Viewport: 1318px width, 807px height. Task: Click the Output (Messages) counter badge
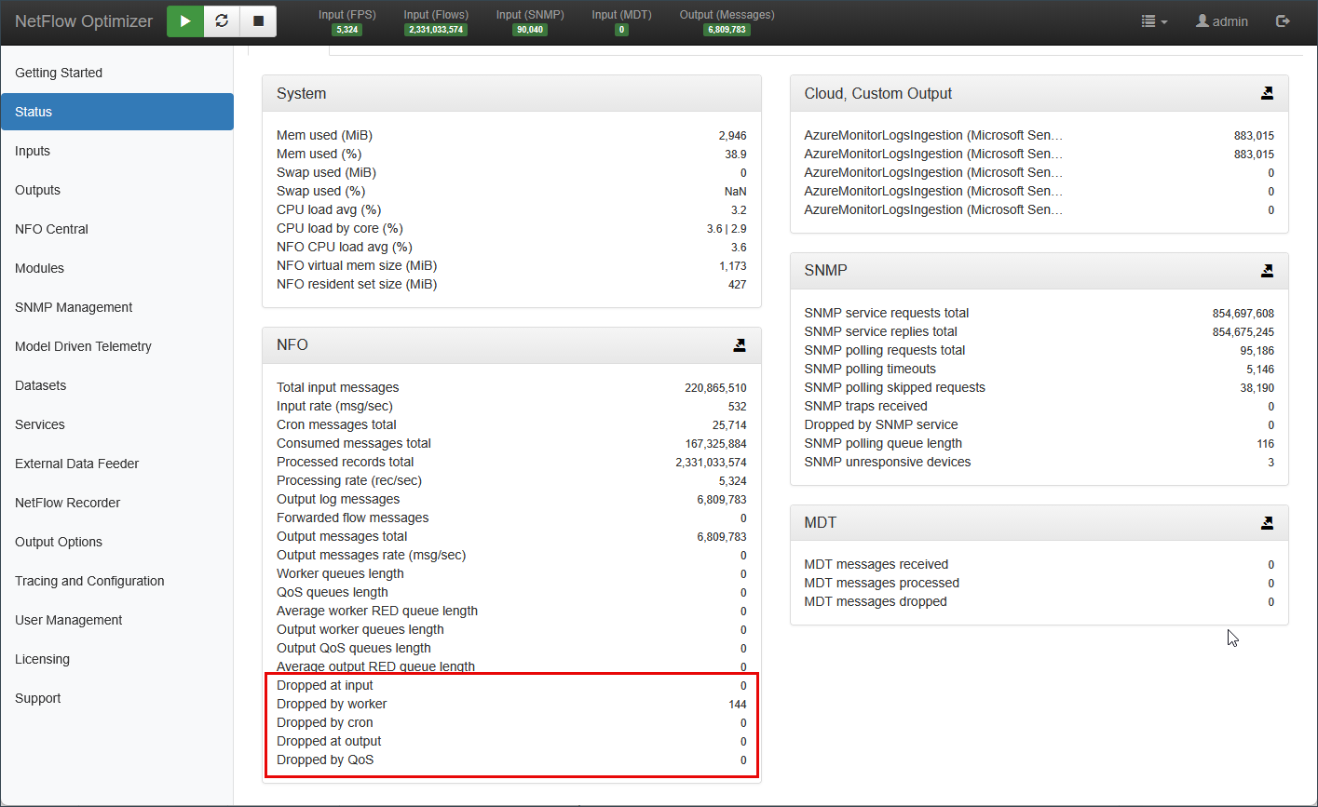click(x=727, y=30)
